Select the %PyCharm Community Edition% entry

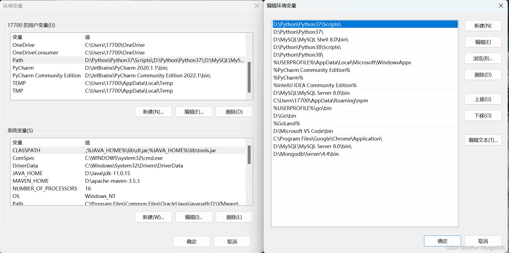[365, 70]
